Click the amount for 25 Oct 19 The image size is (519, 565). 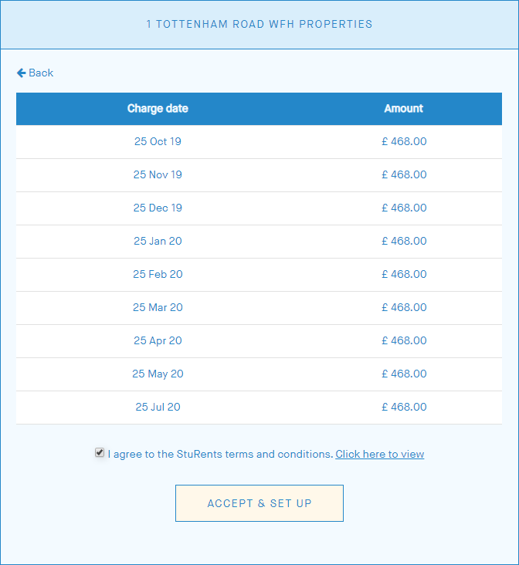click(404, 141)
